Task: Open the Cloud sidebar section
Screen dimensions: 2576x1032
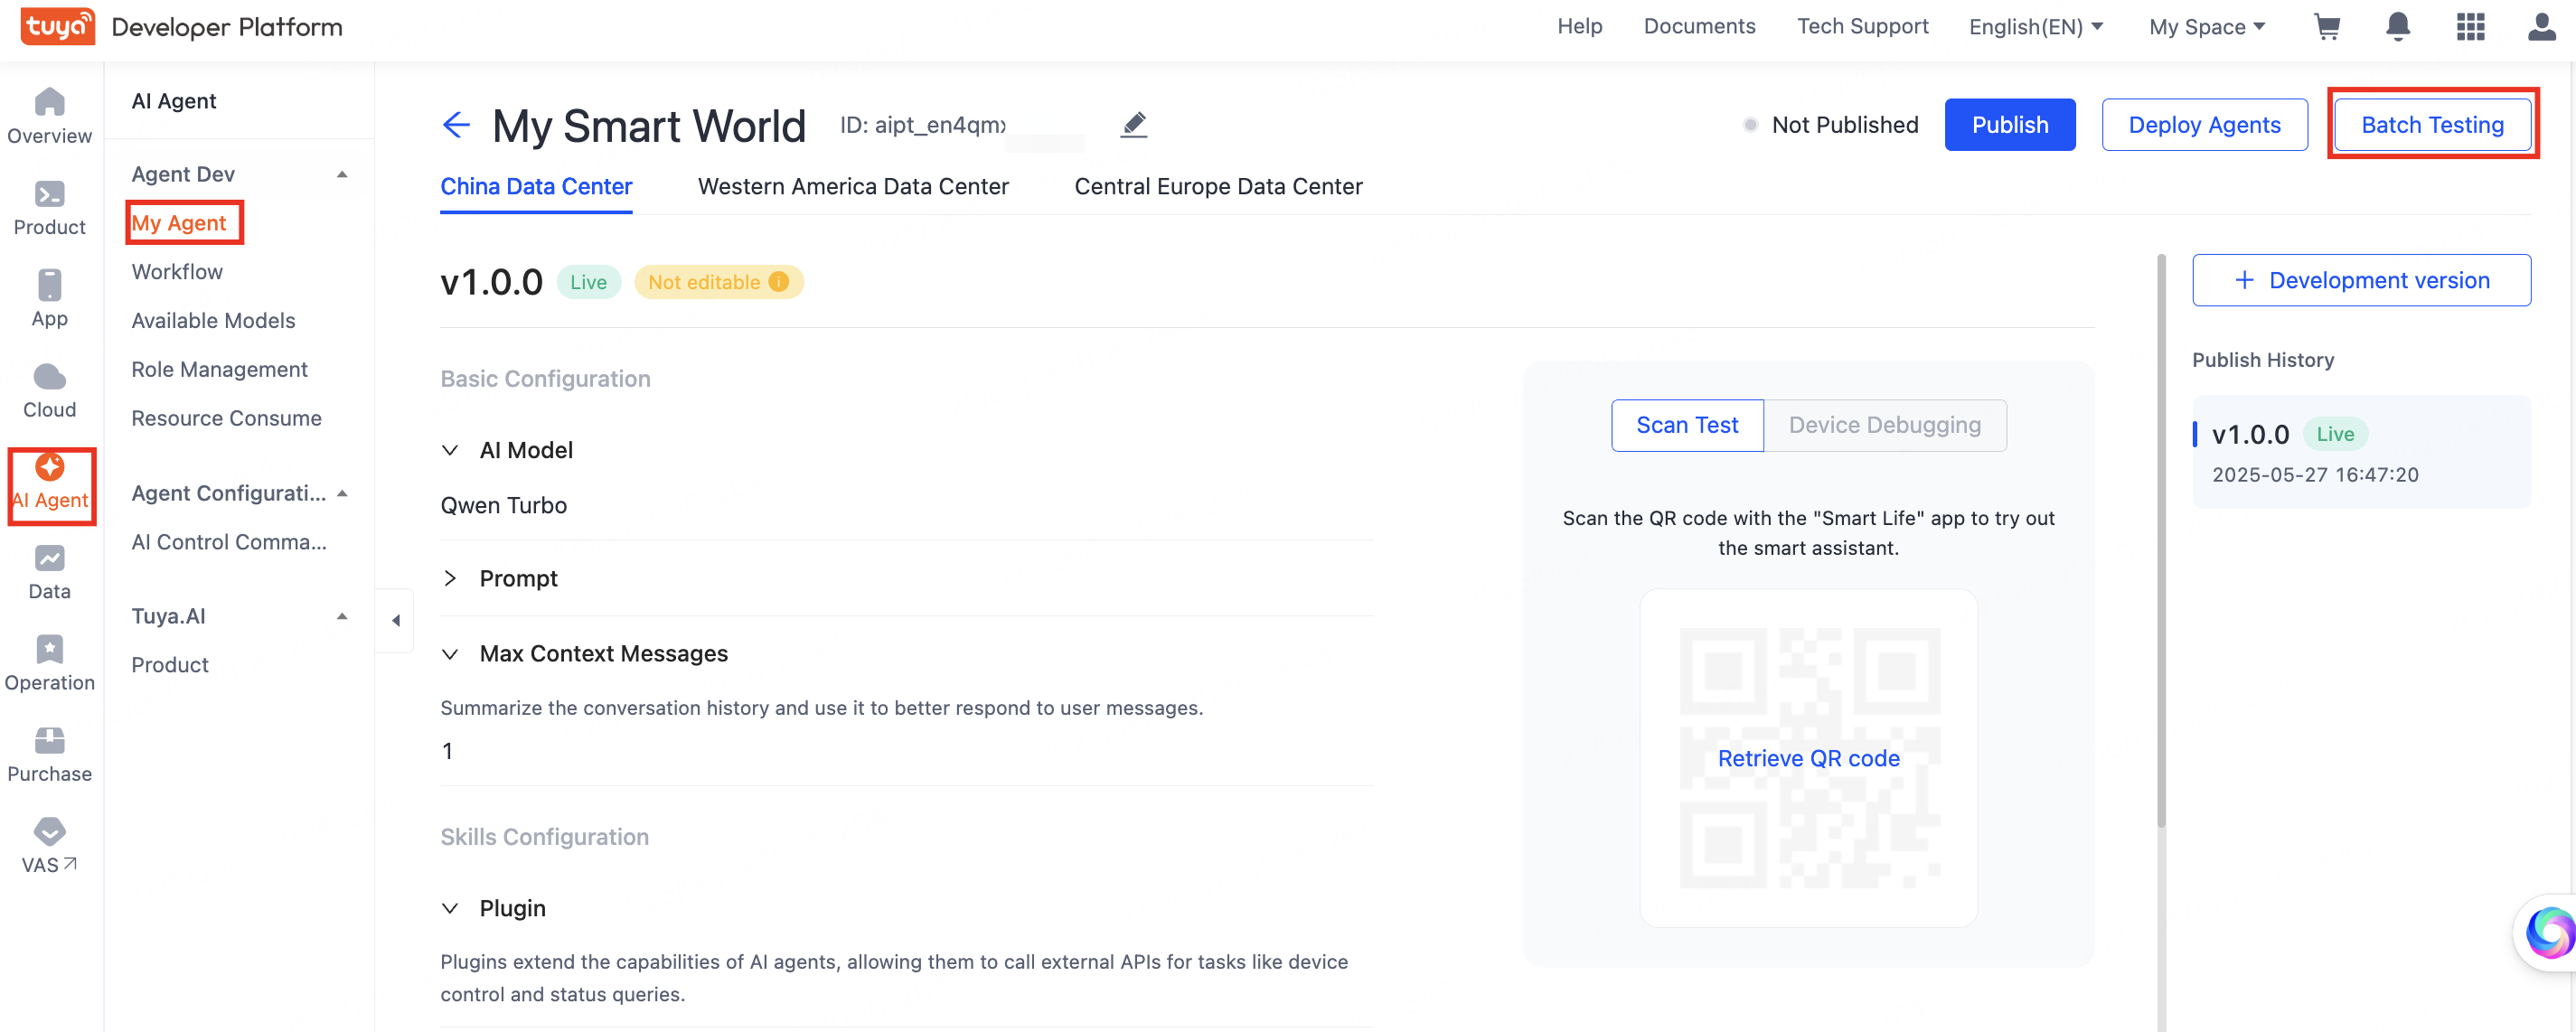Action: point(49,391)
